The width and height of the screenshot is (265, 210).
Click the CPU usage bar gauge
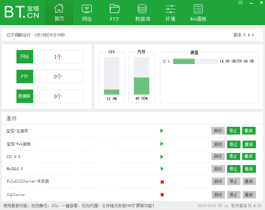coord(112,76)
